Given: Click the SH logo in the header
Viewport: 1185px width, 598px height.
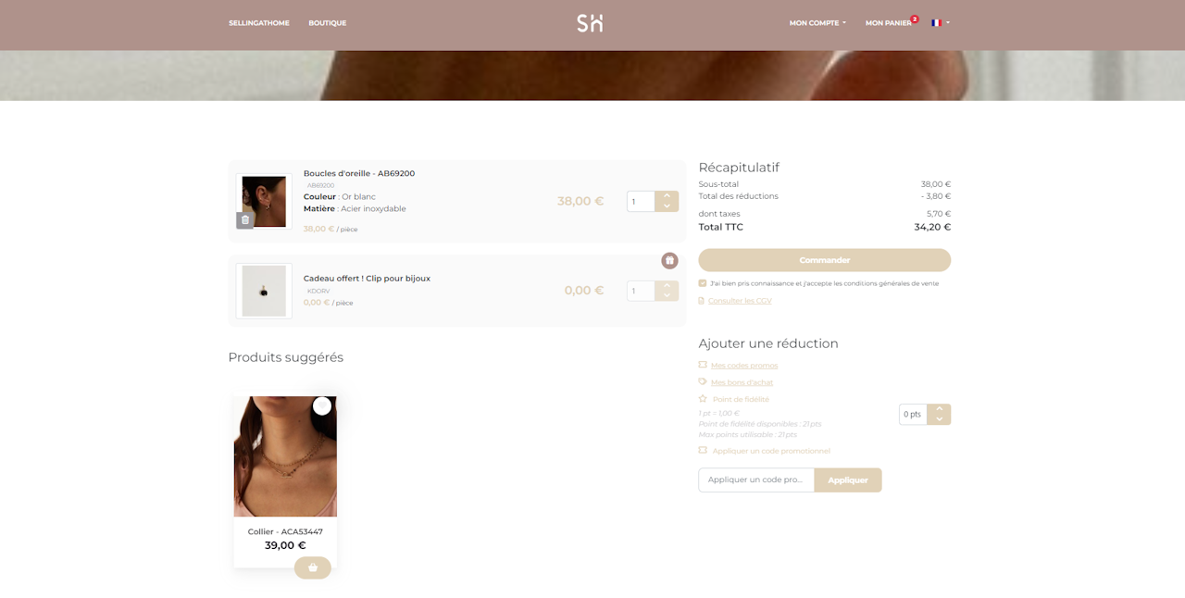Looking at the screenshot, I should [x=590, y=23].
